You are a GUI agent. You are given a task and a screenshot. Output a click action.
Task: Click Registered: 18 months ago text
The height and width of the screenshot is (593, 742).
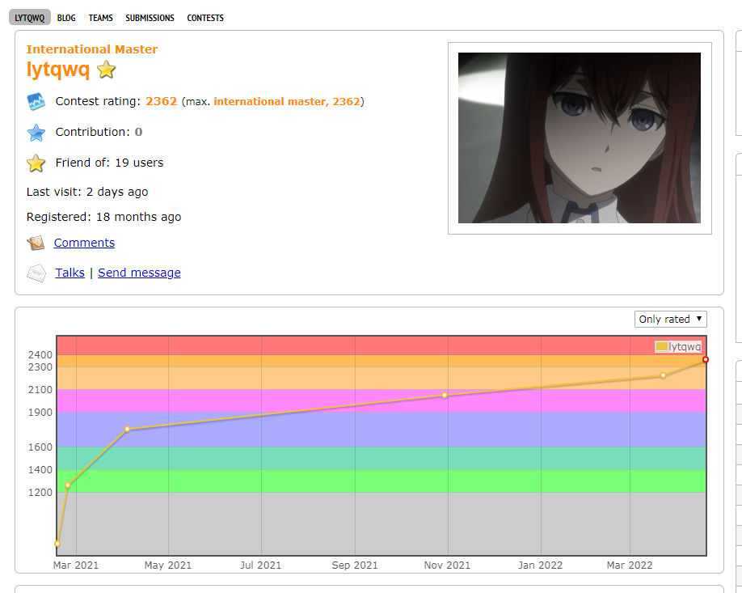[103, 217]
